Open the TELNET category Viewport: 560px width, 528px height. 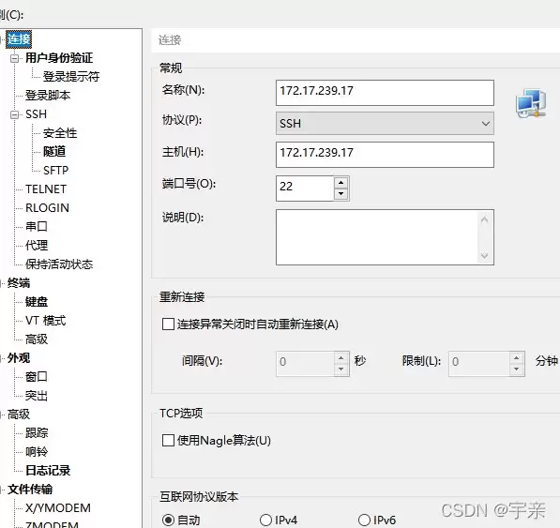[46, 189]
